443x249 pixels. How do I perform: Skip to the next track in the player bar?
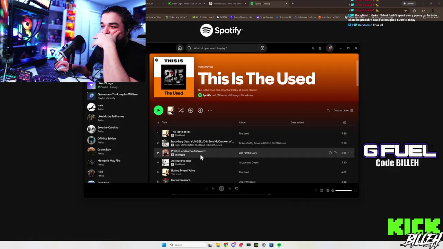[x=229, y=188]
